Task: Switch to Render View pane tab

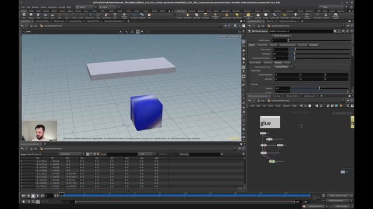Action: tap(59, 21)
